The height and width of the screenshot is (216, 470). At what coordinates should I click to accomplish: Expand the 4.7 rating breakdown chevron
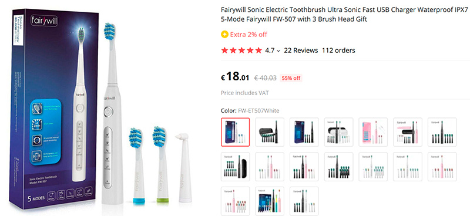click(278, 51)
